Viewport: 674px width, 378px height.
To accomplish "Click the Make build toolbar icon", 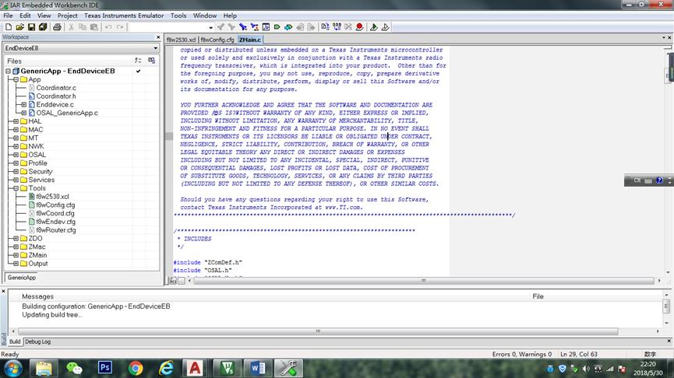I will pos(337,27).
